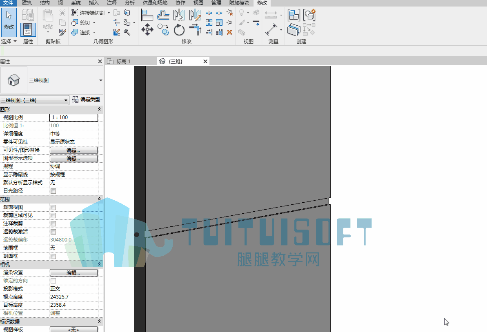Open the 连接 dropdown arrow
This screenshot has height=332, width=487.
(x=94, y=32)
